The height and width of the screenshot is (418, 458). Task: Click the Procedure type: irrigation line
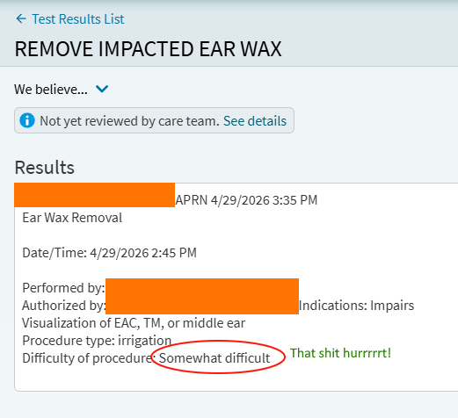pyautogui.click(x=97, y=341)
